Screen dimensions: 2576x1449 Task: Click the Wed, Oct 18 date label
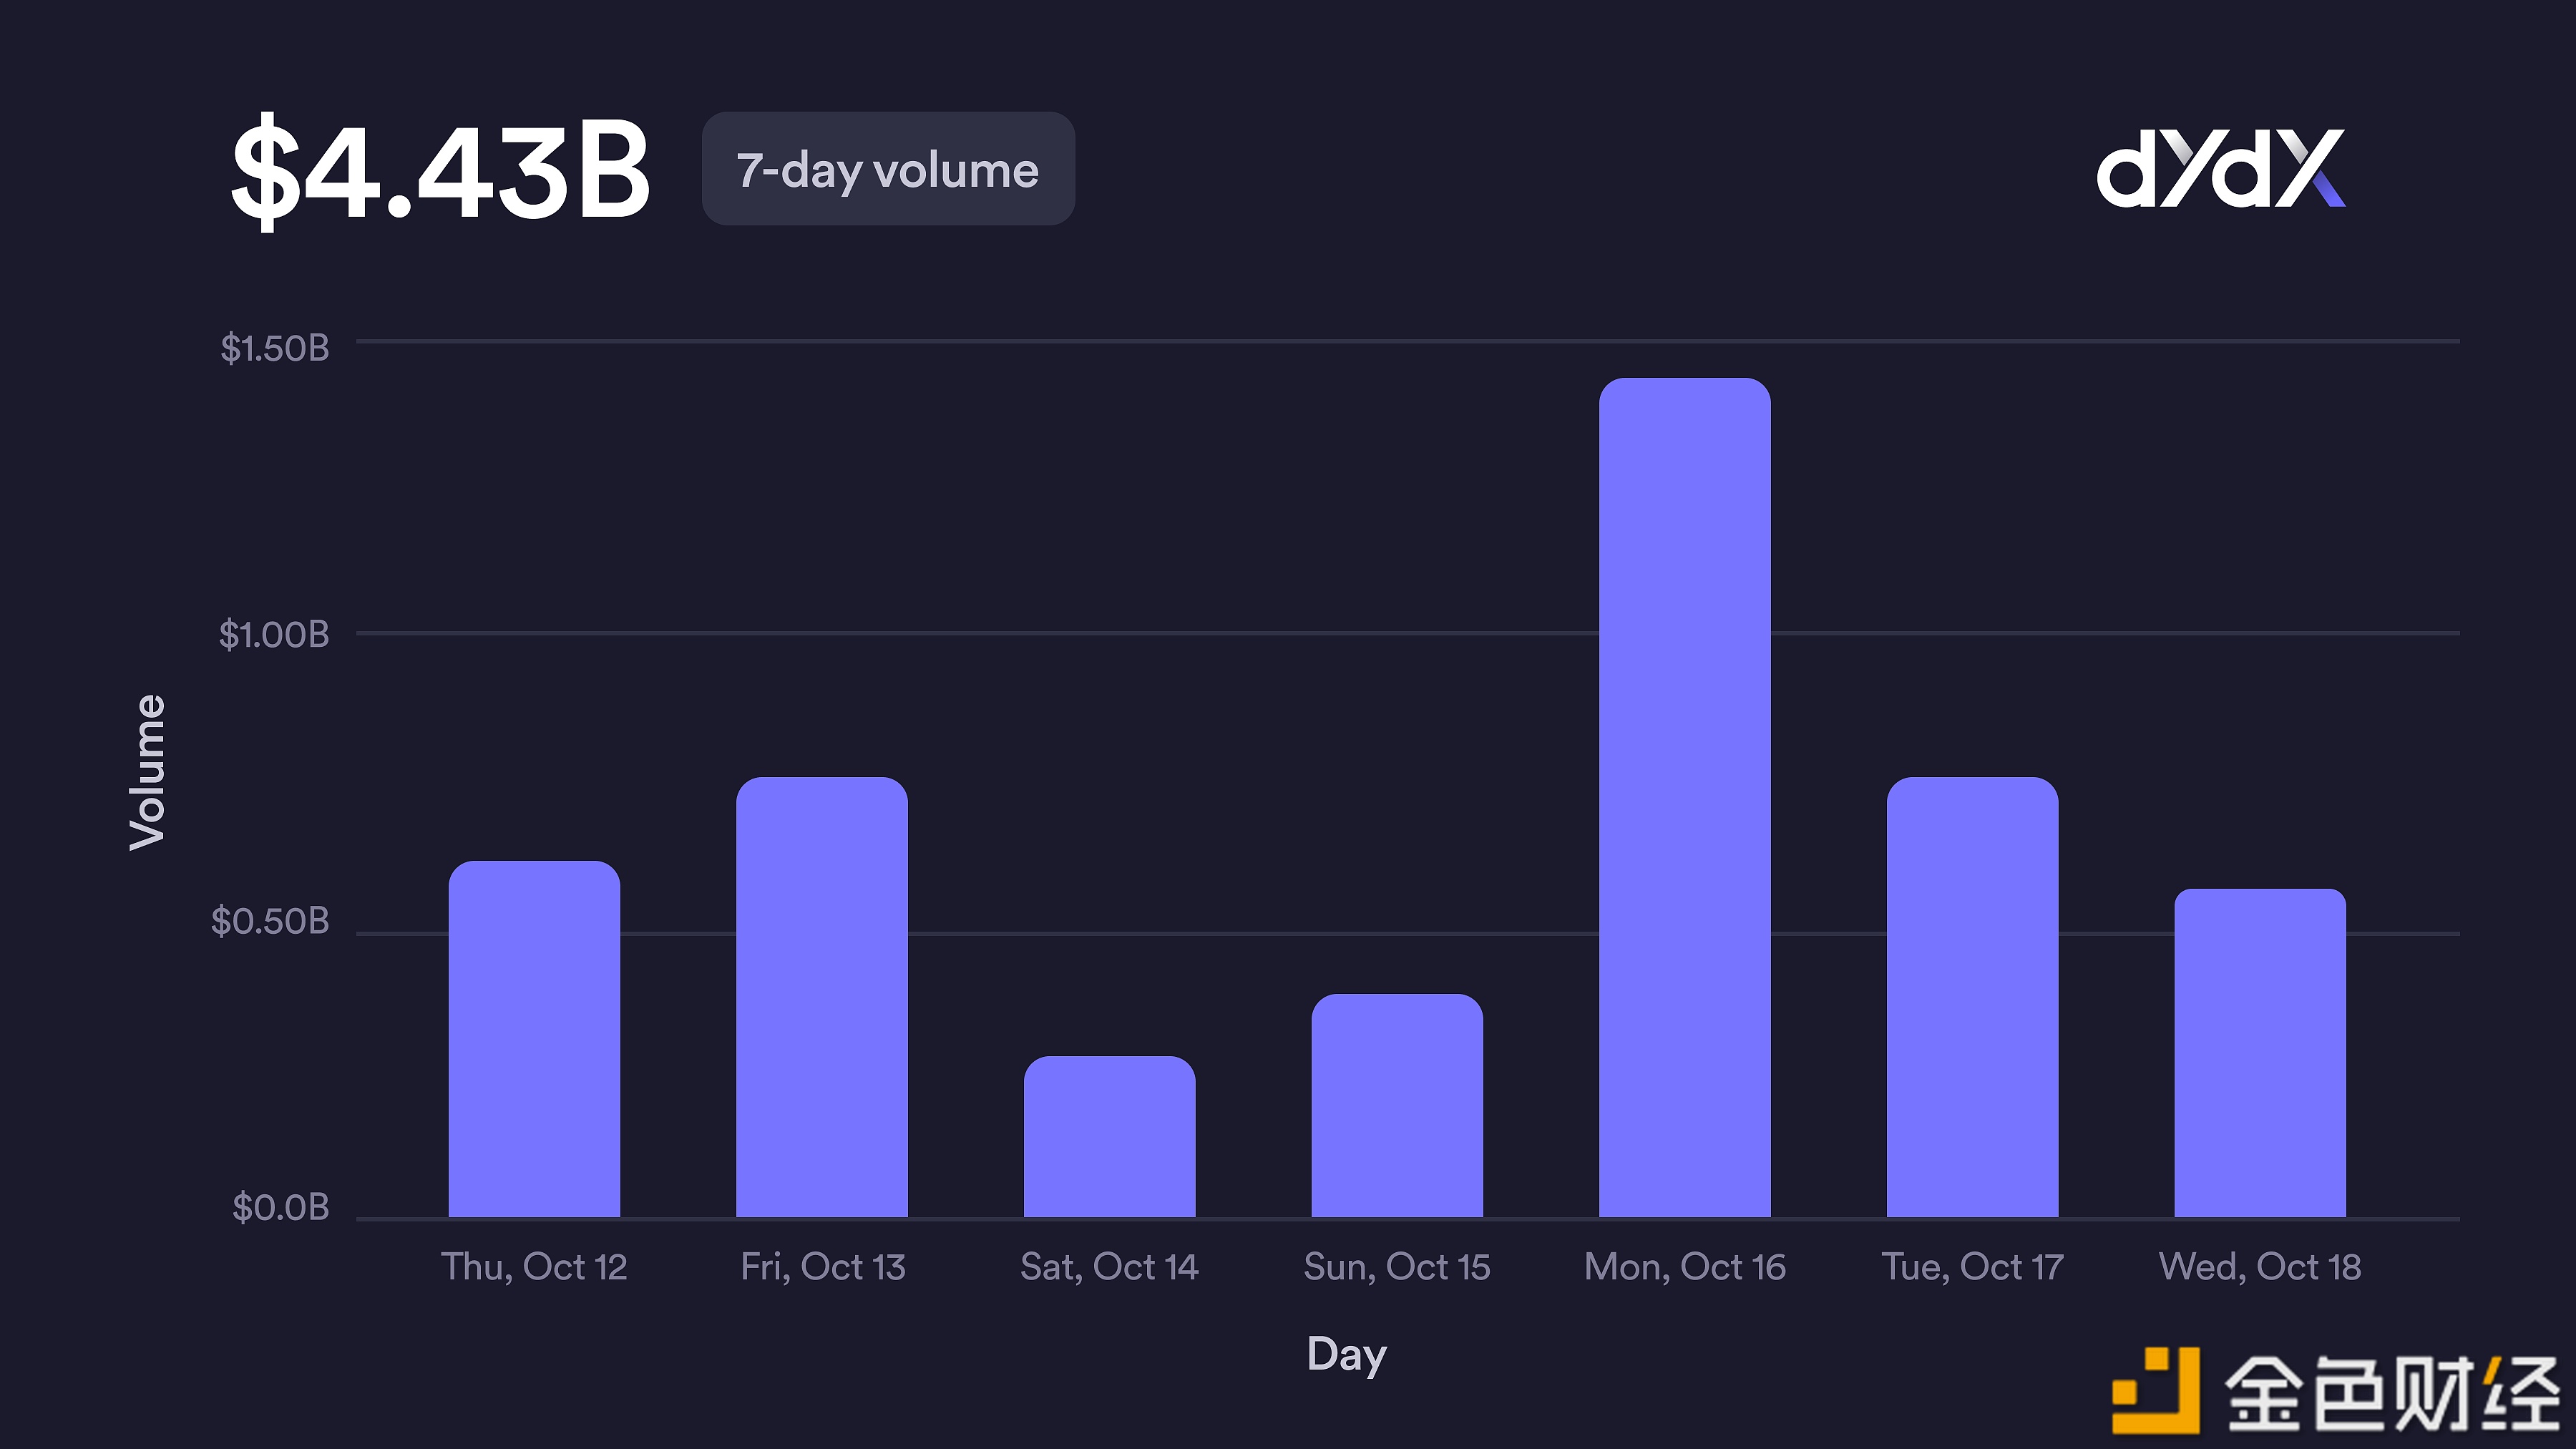point(2260,1267)
